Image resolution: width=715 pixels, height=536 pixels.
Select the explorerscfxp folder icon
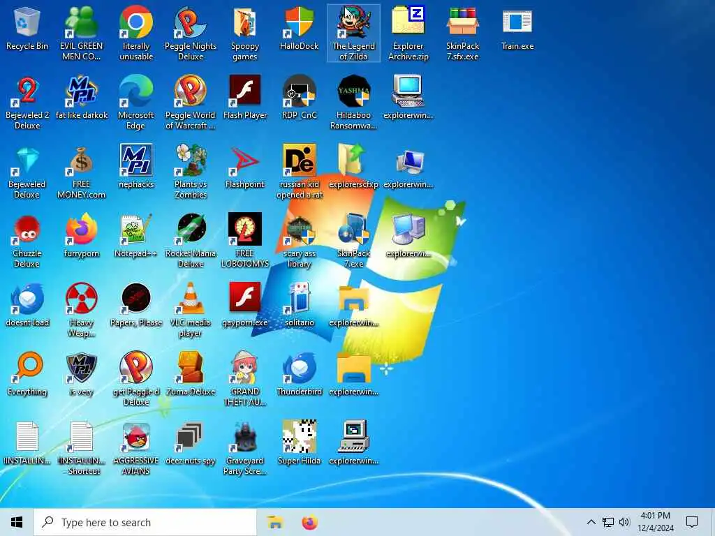tap(353, 161)
